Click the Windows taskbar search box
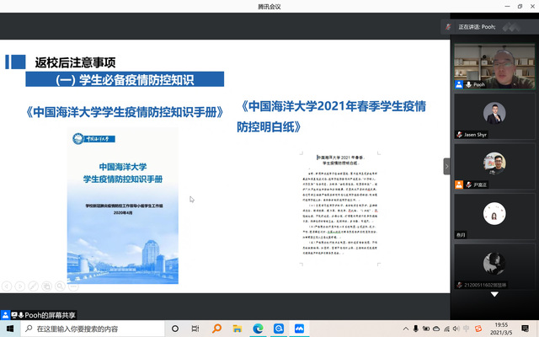Viewport: 539px width, 337px height. pyautogui.click(x=93, y=329)
